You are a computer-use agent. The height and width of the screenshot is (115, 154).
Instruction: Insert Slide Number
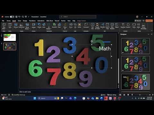click(112, 26)
